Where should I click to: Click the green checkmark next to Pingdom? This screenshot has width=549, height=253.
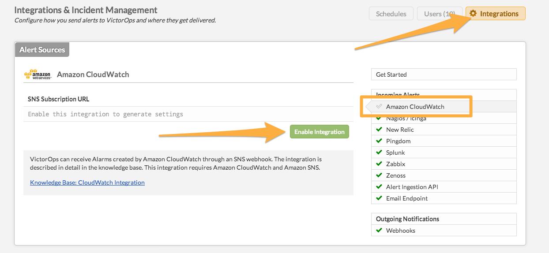(x=379, y=141)
